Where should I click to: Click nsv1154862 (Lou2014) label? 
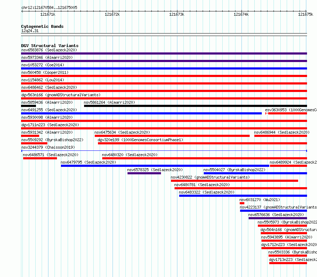(x=43, y=80)
